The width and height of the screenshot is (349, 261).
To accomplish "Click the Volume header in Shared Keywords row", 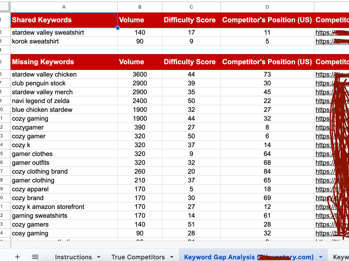I will [x=140, y=20].
